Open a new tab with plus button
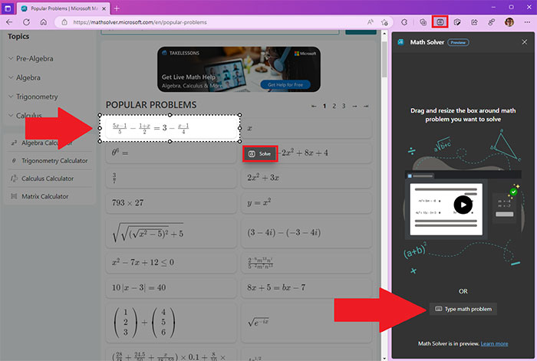 117,8
